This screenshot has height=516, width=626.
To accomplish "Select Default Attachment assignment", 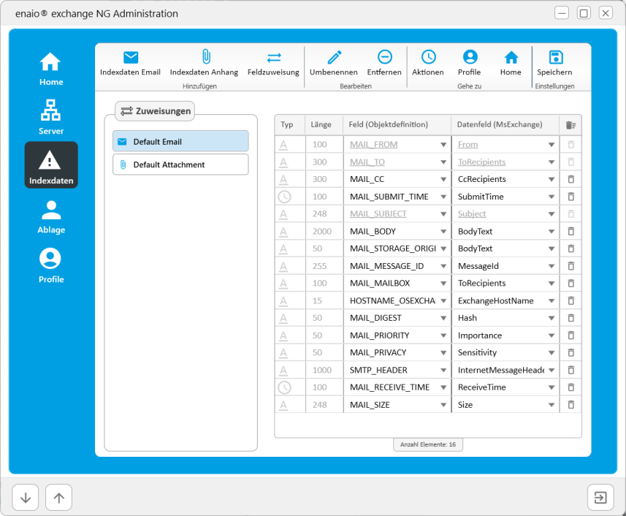I will 181,164.
